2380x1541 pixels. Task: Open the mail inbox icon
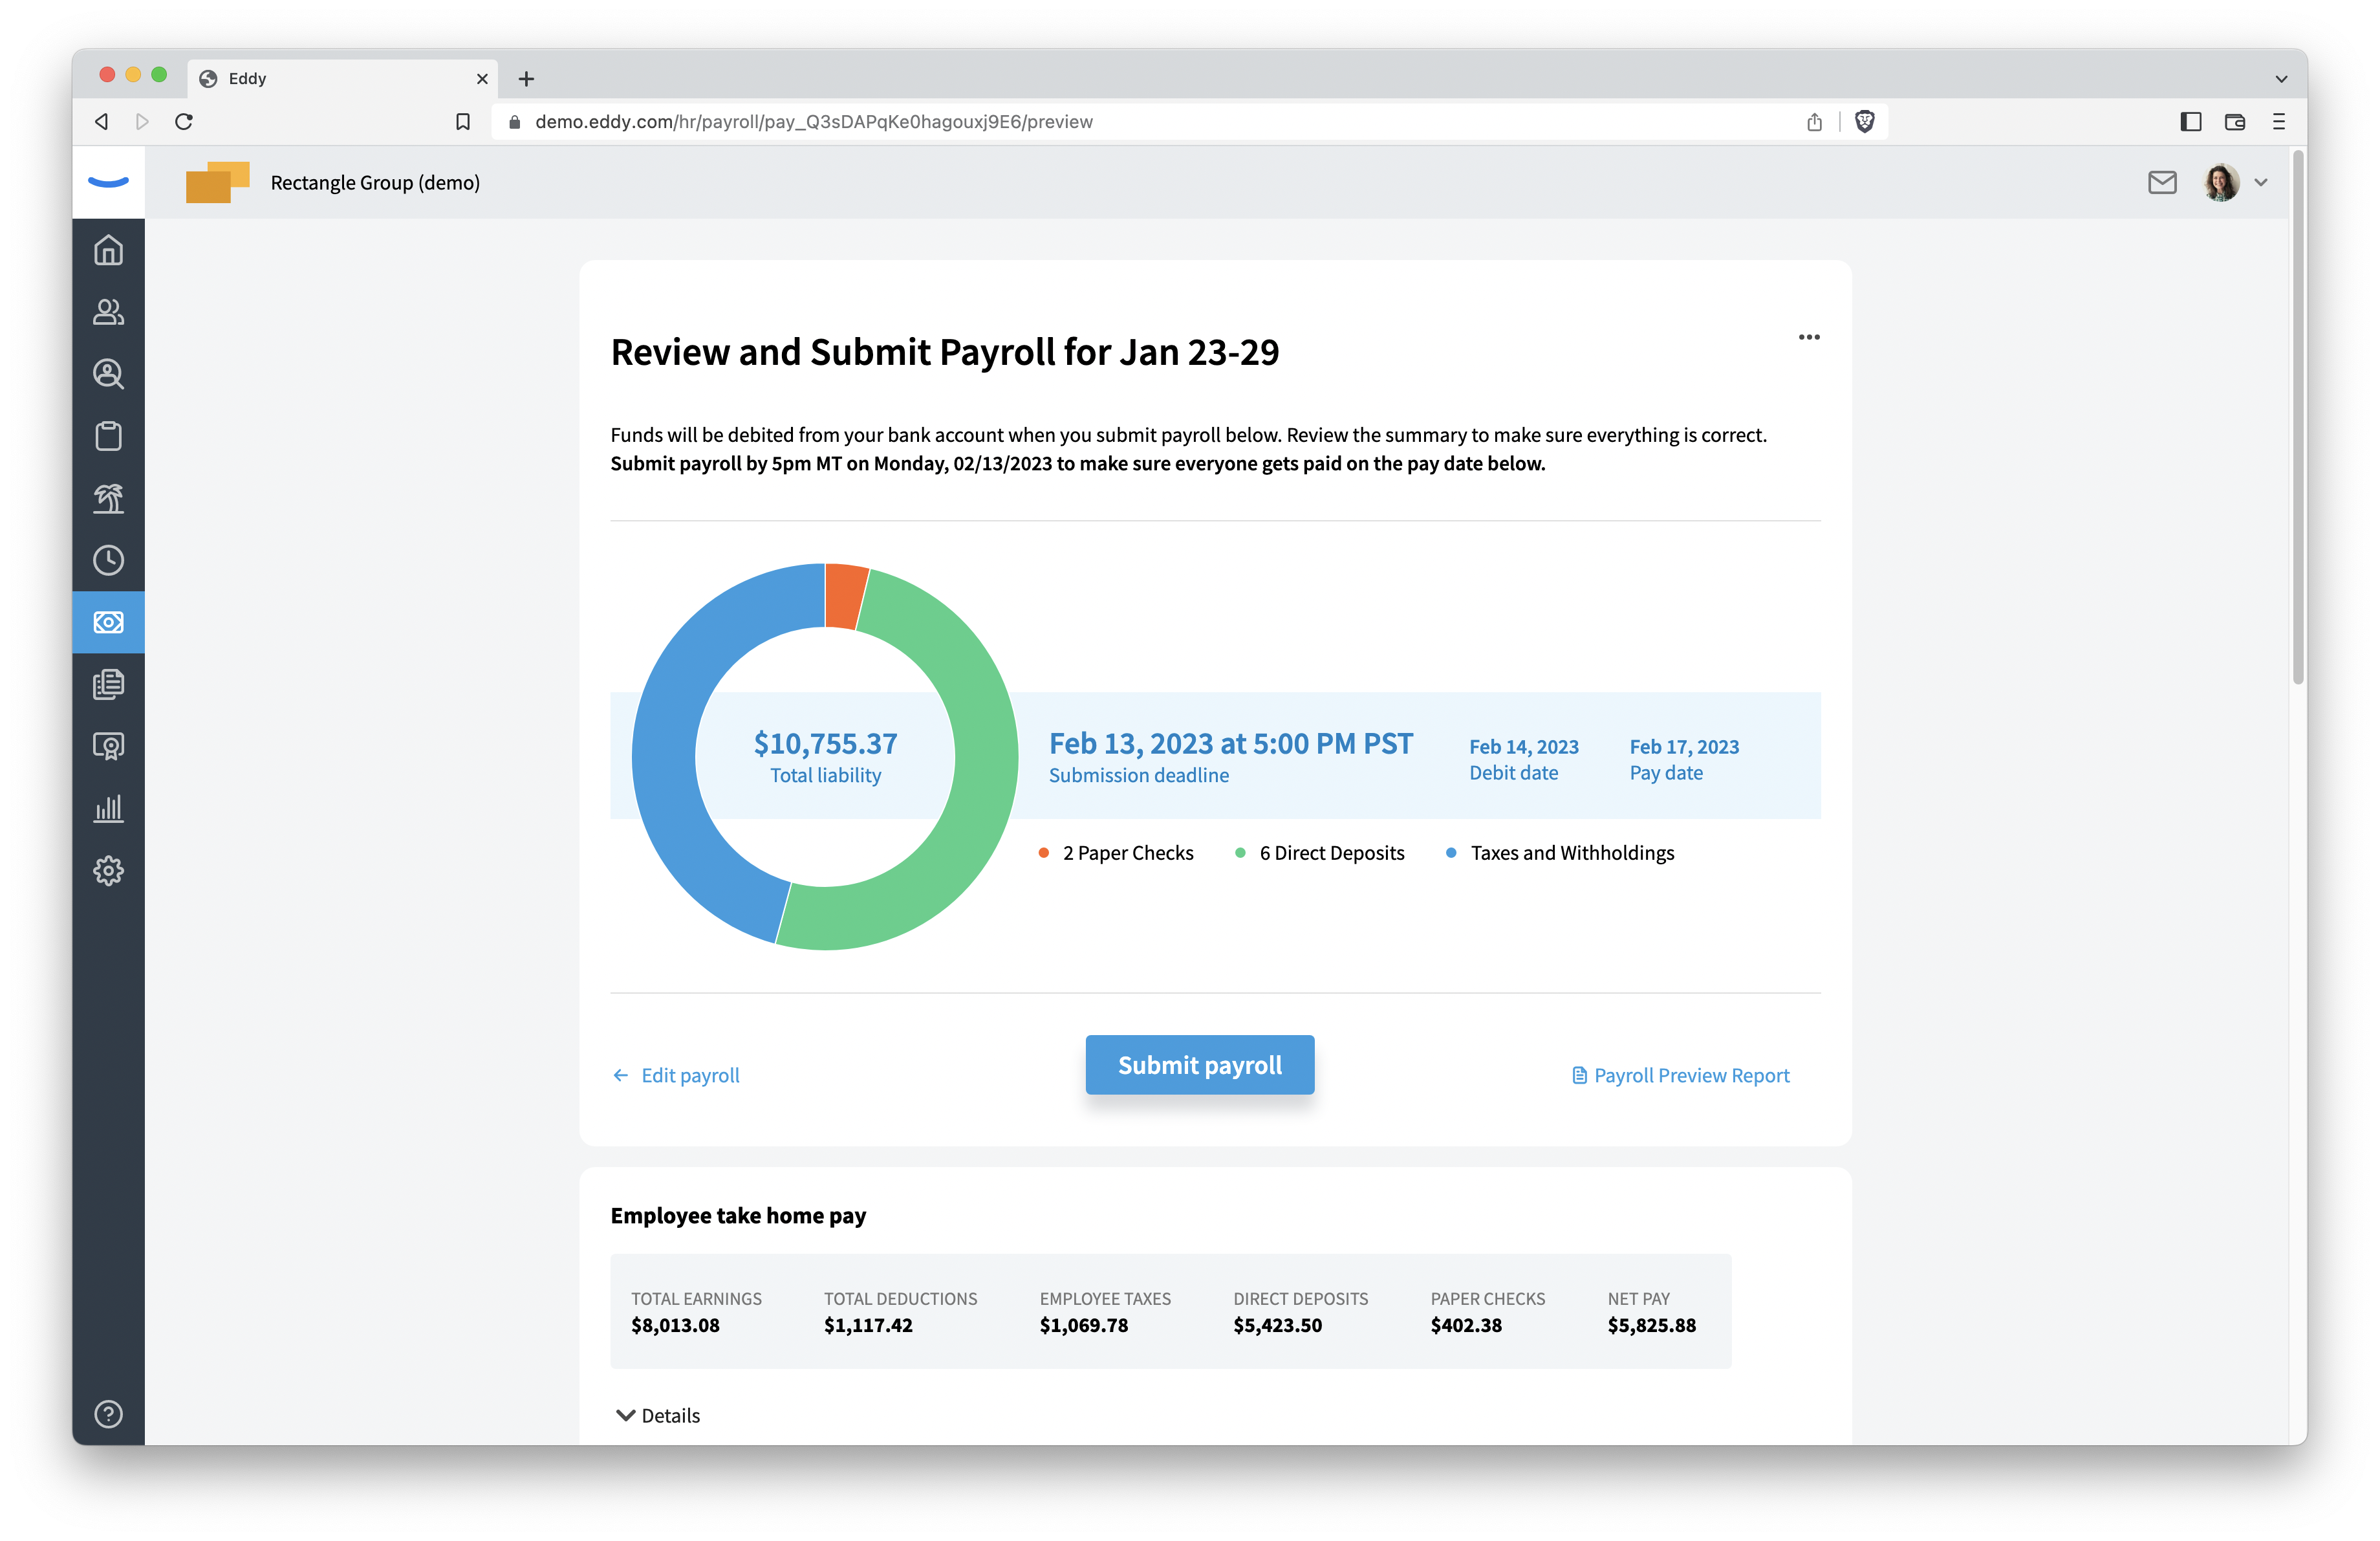coord(2162,182)
